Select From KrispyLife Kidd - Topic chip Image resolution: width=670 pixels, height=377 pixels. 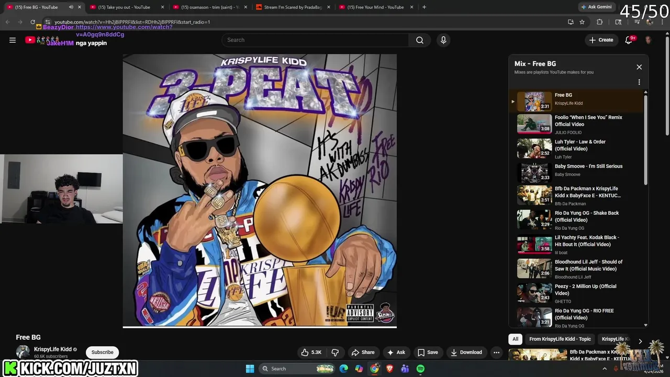560,339
